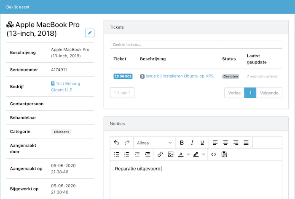Select page 1 in ticket pagination
295x199 pixels.
pyautogui.click(x=250, y=93)
